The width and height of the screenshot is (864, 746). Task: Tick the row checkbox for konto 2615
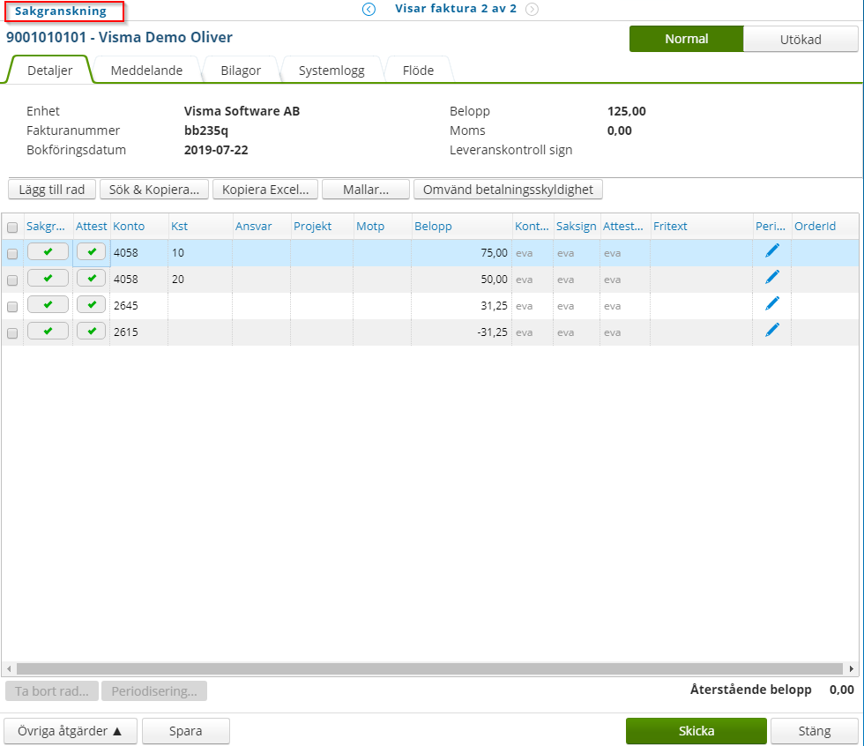point(12,332)
